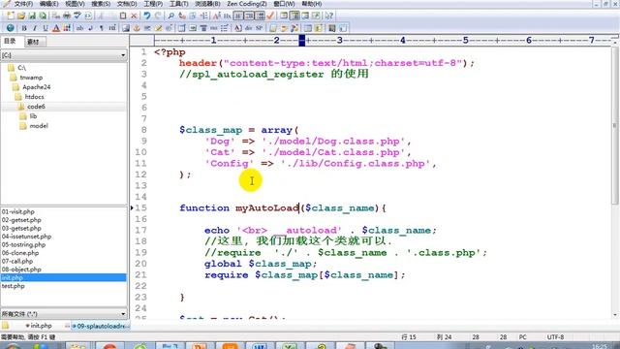Image resolution: width=620 pixels, height=349 pixels.
Task: Open the Hex viewer (Hx) icon
Action: 227,16
